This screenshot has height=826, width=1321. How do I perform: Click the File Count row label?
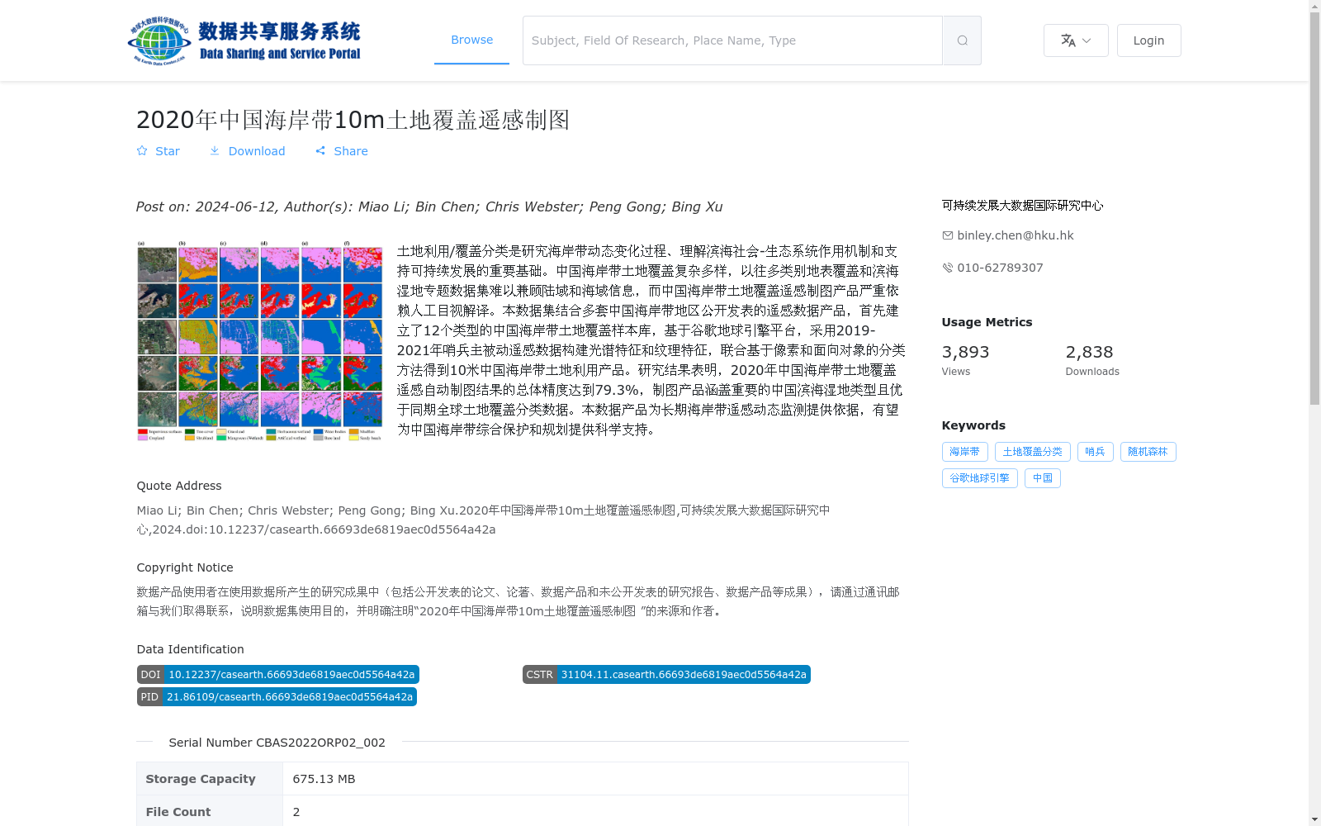178,812
